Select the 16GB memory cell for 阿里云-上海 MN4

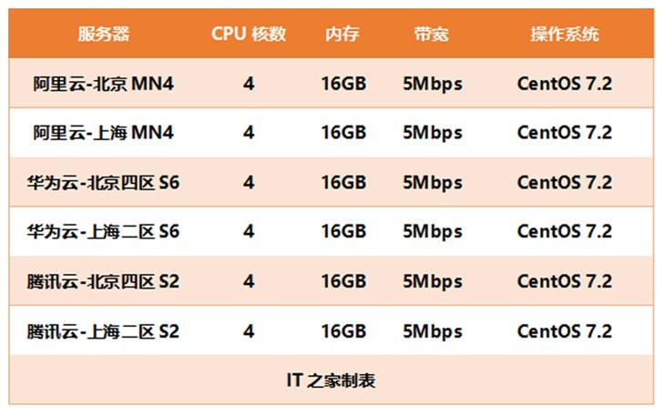pyautogui.click(x=343, y=133)
